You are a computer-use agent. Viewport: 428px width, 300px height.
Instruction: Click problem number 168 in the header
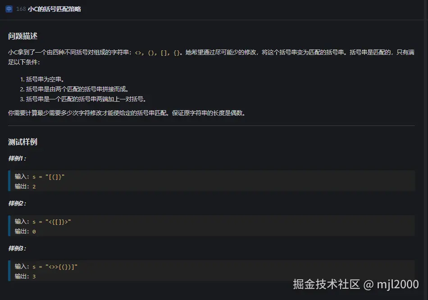coord(21,9)
